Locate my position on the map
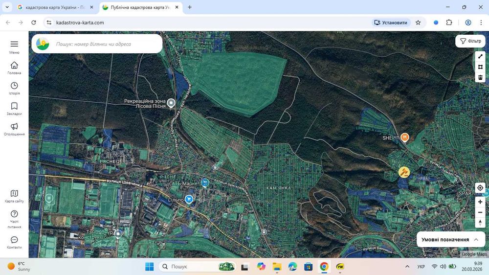The height and width of the screenshot is (275, 489). (x=480, y=187)
